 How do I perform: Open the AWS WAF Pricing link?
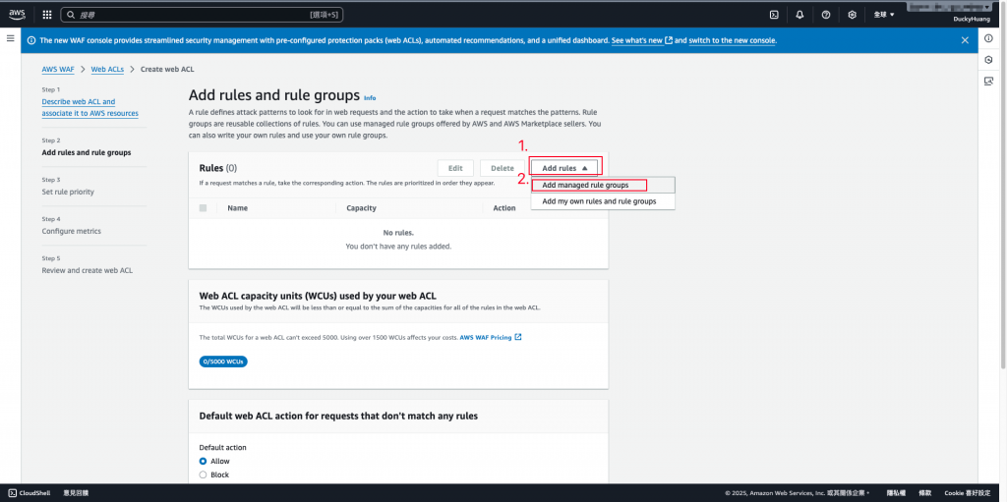coord(486,336)
